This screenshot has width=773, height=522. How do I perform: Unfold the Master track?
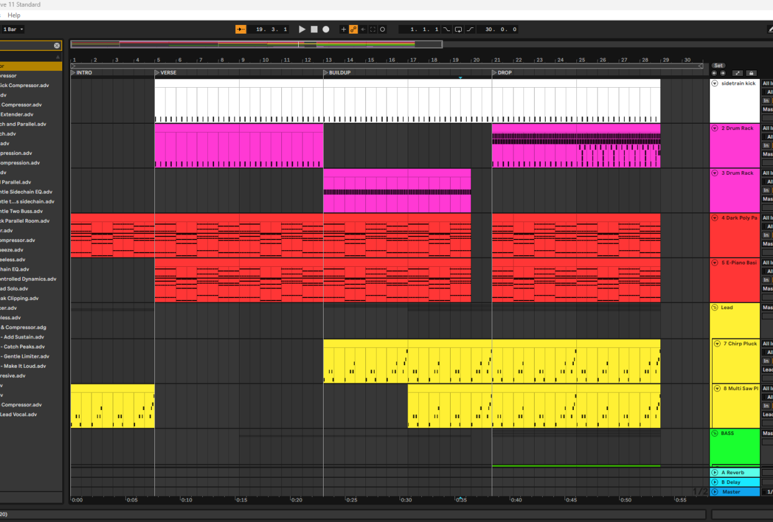pos(715,492)
